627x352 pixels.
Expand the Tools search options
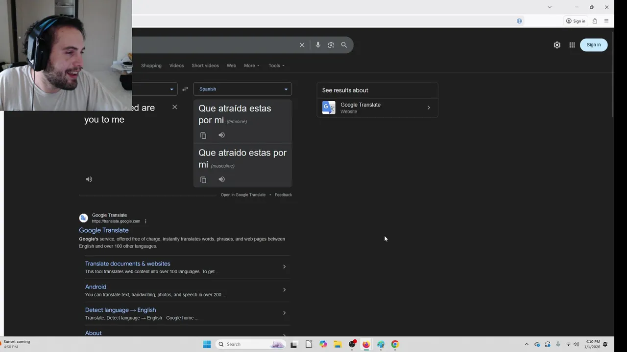pos(276,66)
